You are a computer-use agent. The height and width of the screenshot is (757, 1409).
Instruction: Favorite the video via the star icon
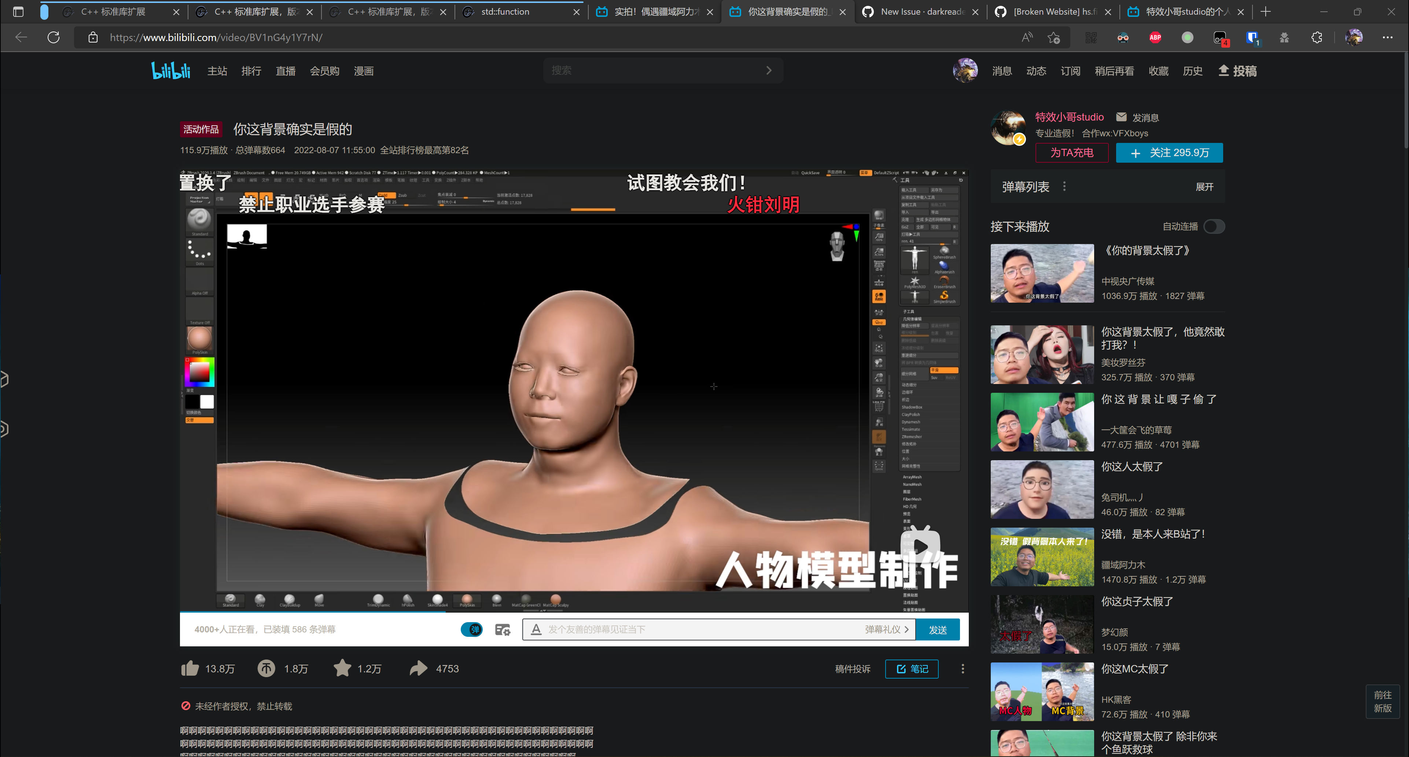(x=342, y=668)
